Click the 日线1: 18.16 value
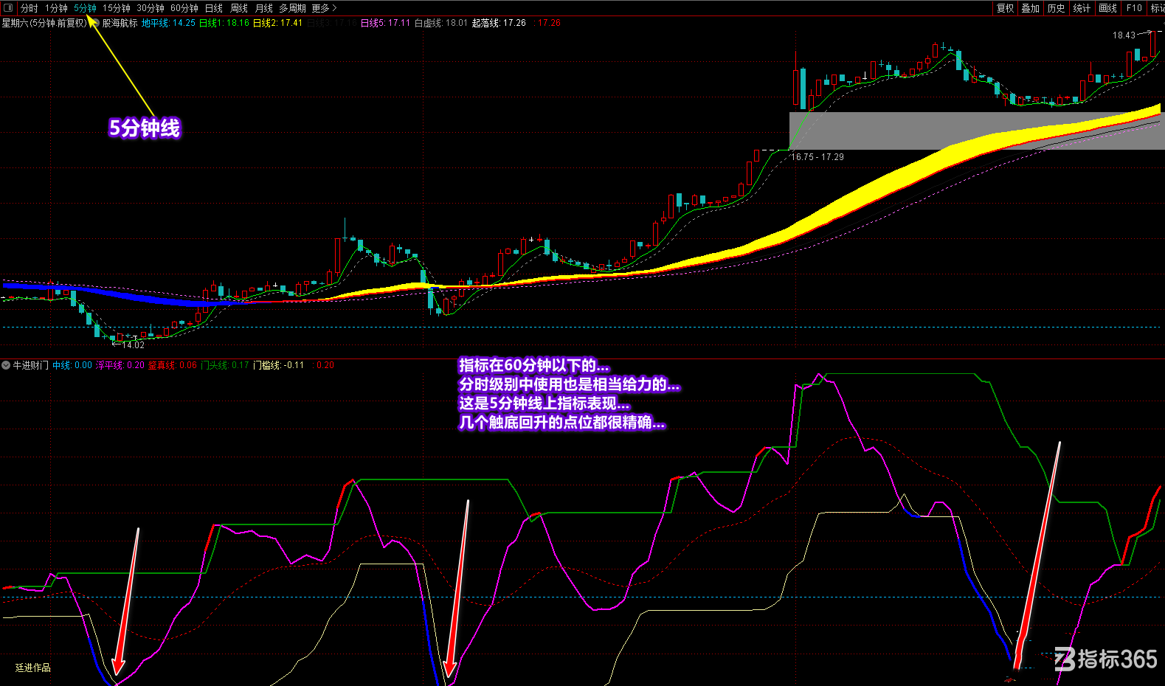 (224, 23)
